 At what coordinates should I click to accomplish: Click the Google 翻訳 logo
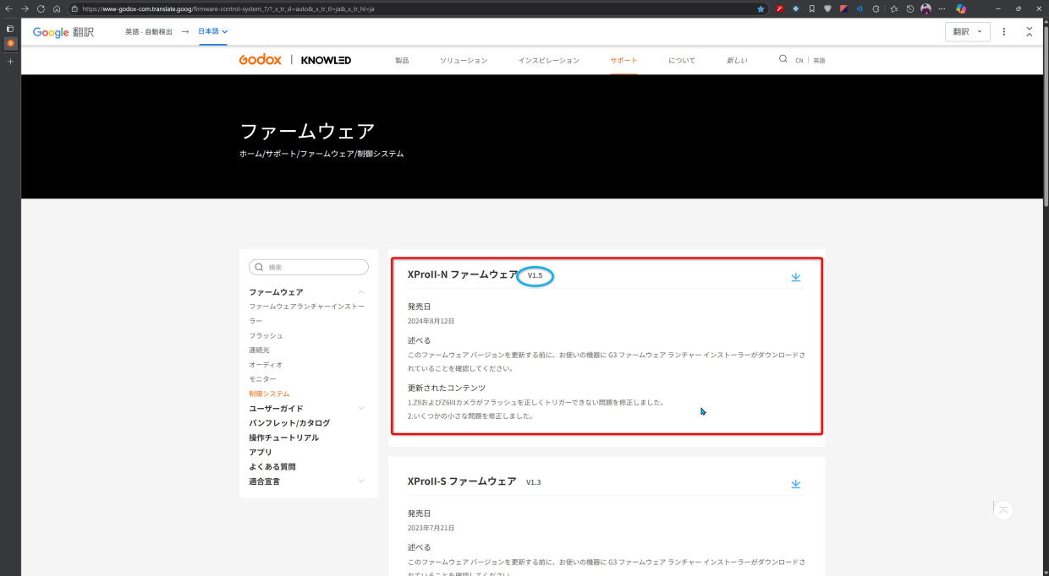pos(63,32)
